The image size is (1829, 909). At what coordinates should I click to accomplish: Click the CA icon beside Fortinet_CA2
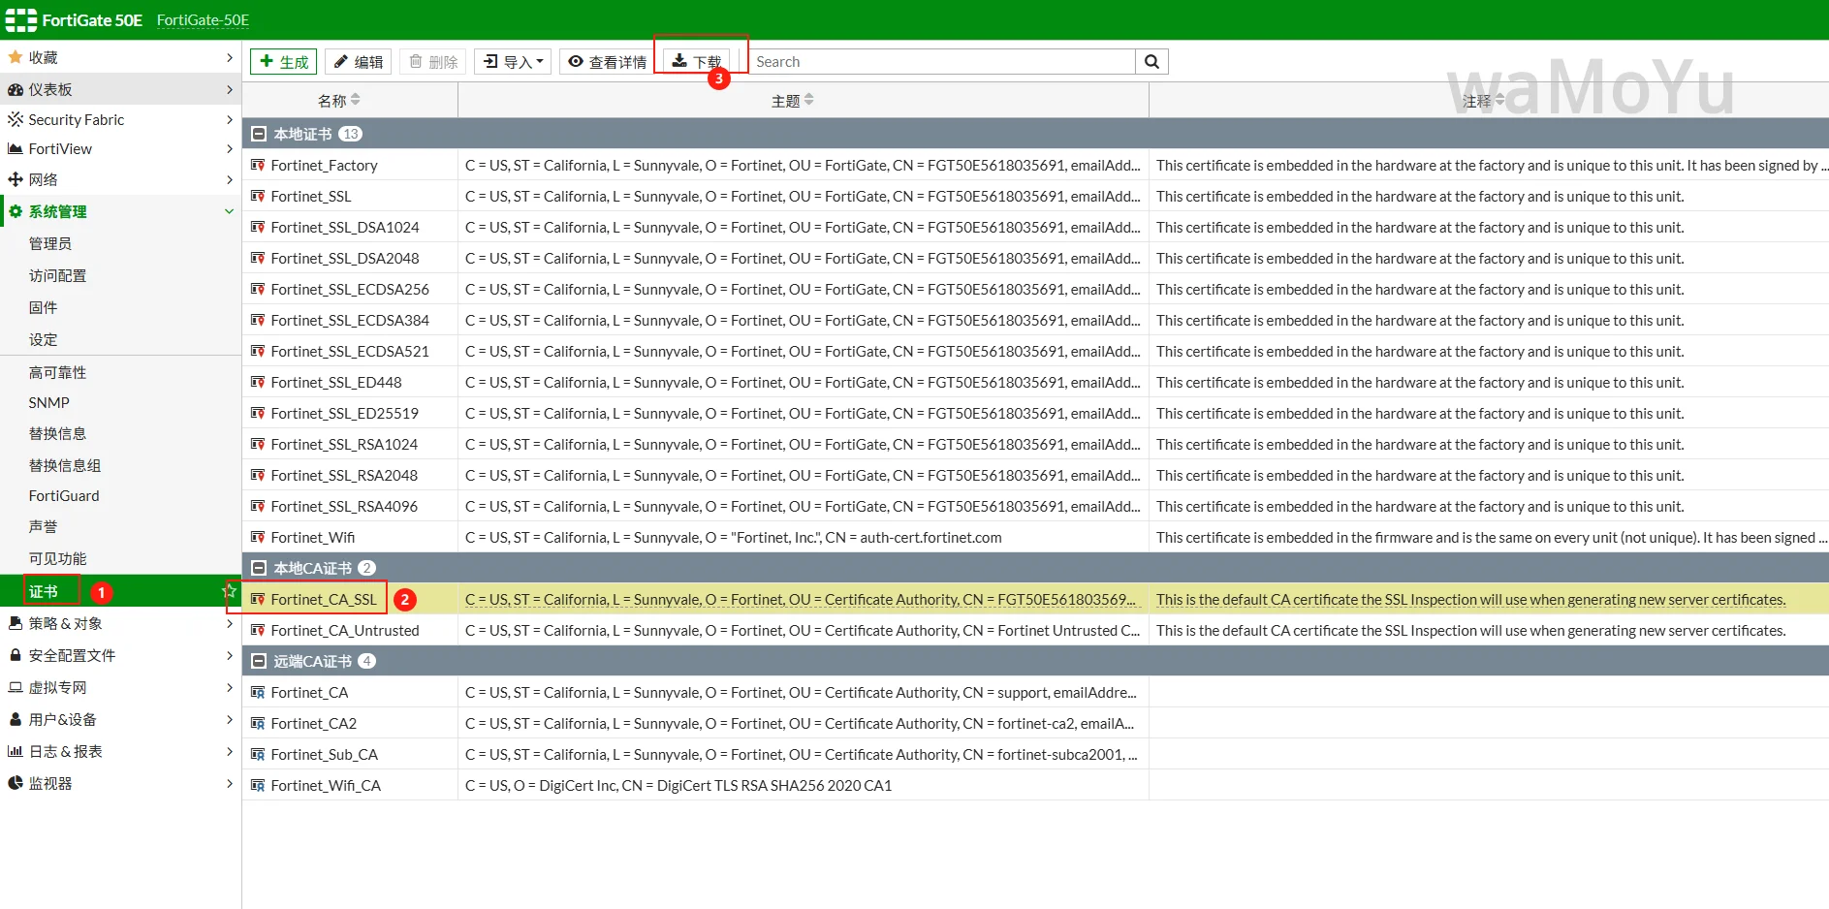[x=258, y=723]
